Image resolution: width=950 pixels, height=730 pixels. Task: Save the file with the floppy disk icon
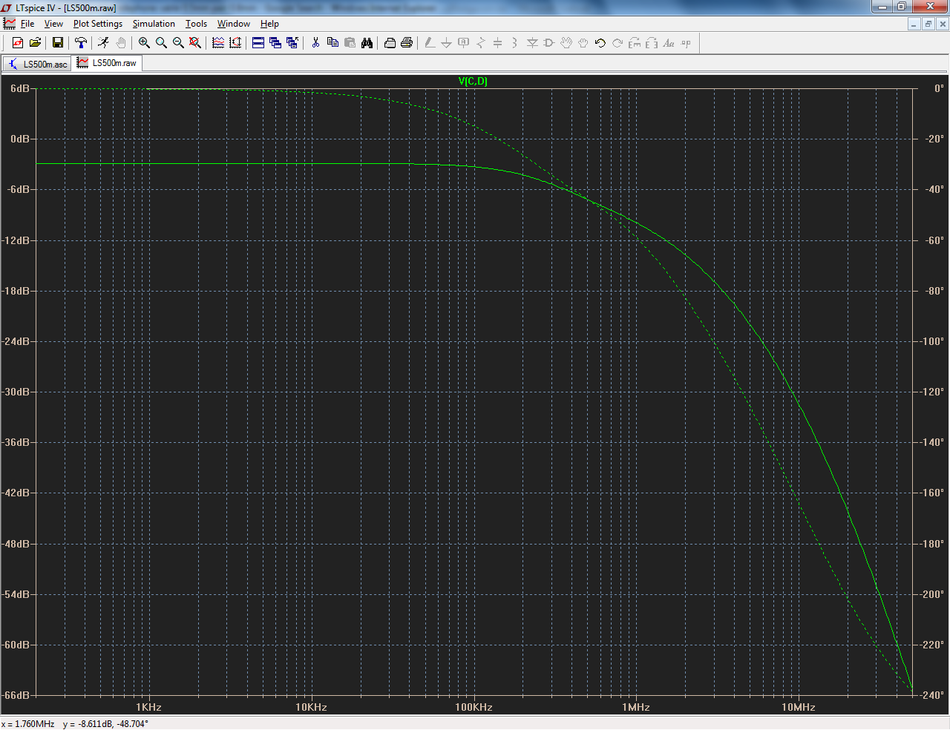(x=57, y=43)
